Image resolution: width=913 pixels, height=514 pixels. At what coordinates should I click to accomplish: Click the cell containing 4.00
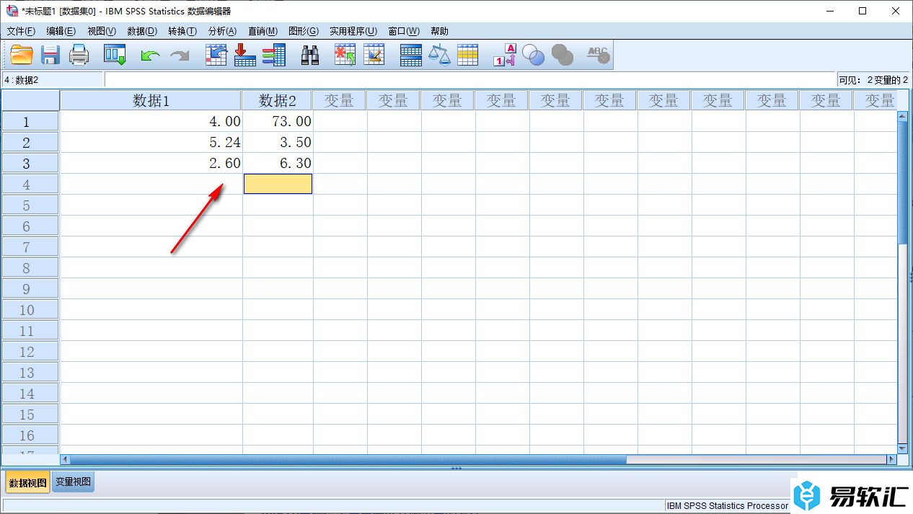151,122
